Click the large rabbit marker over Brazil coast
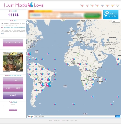Viewport: 121px width, 124px height. click(48, 85)
